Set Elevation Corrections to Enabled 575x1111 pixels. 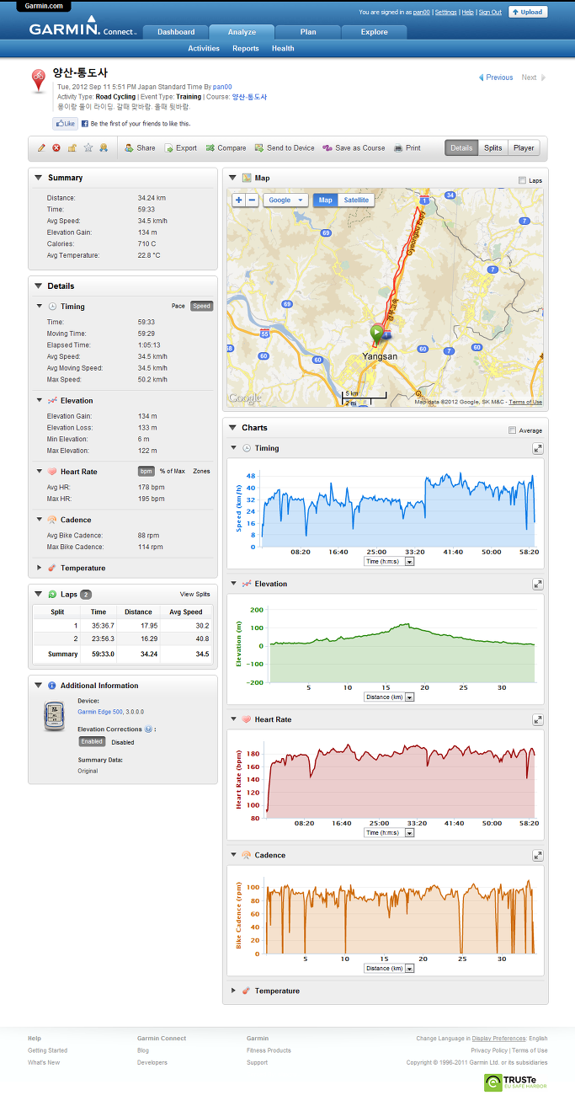92,741
